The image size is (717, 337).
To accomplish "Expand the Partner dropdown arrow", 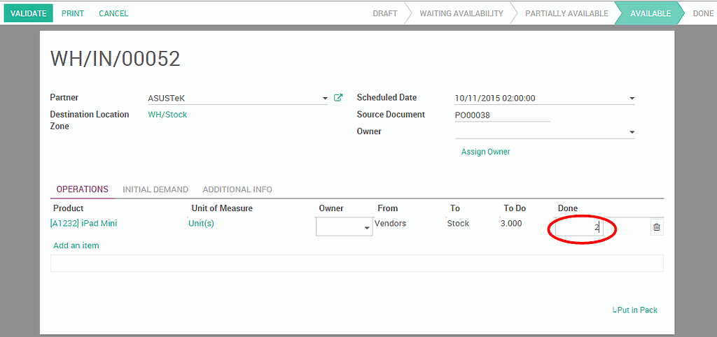I will point(325,99).
